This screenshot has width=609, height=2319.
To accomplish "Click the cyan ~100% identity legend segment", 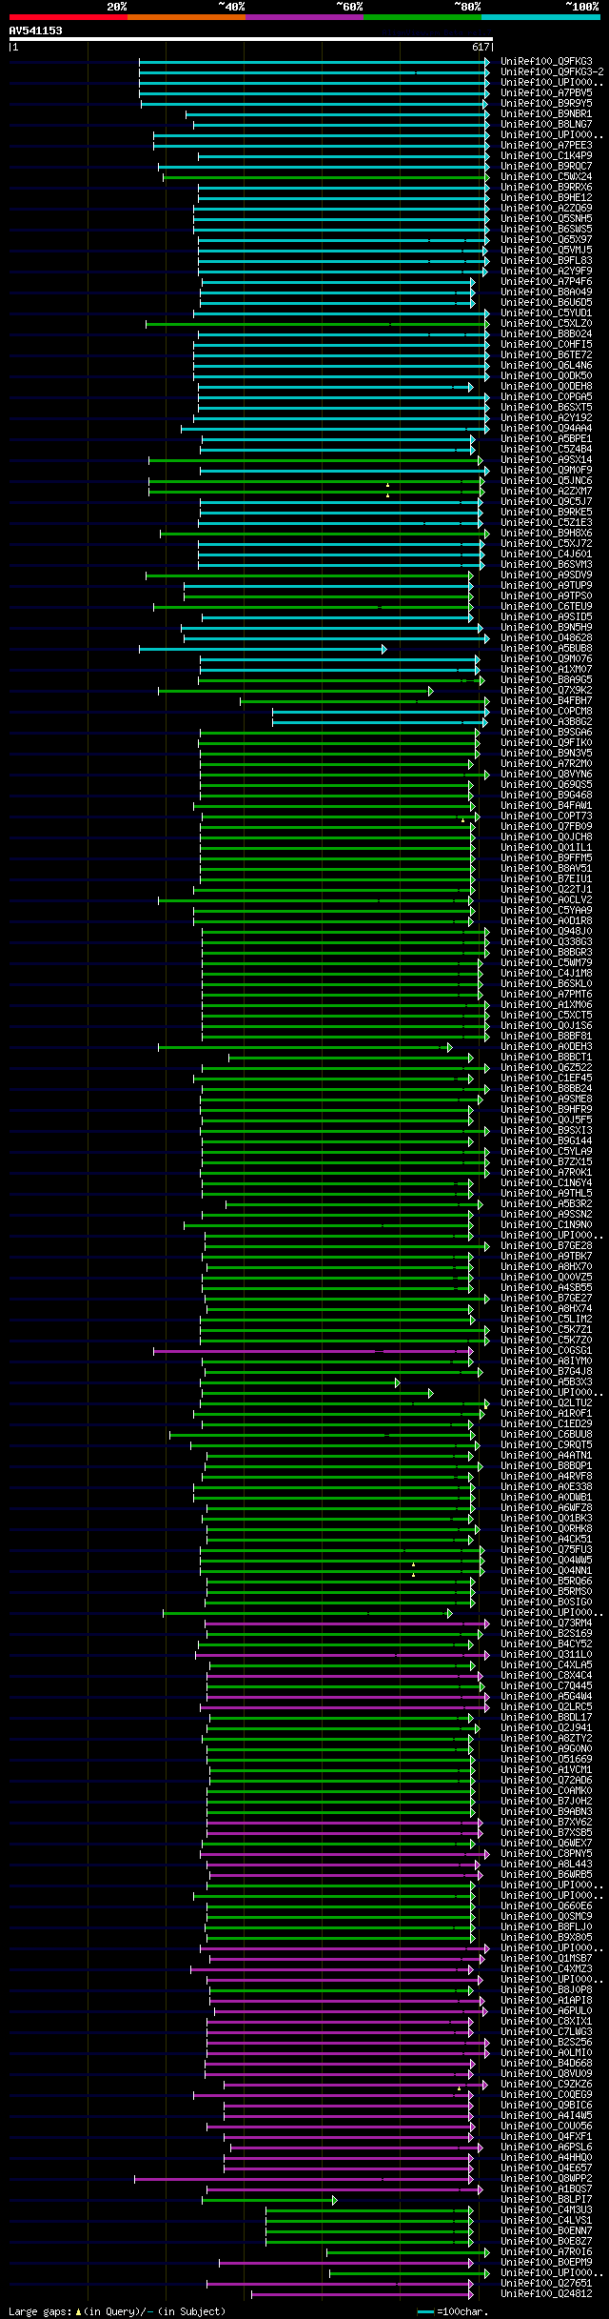I will point(540,17).
